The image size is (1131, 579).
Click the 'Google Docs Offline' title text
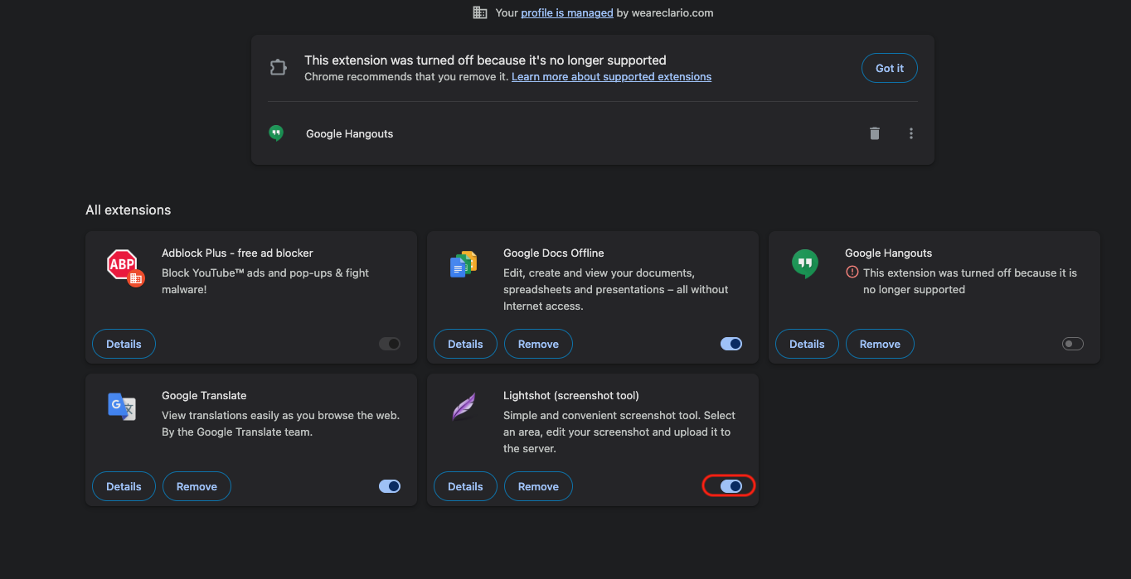pos(553,253)
